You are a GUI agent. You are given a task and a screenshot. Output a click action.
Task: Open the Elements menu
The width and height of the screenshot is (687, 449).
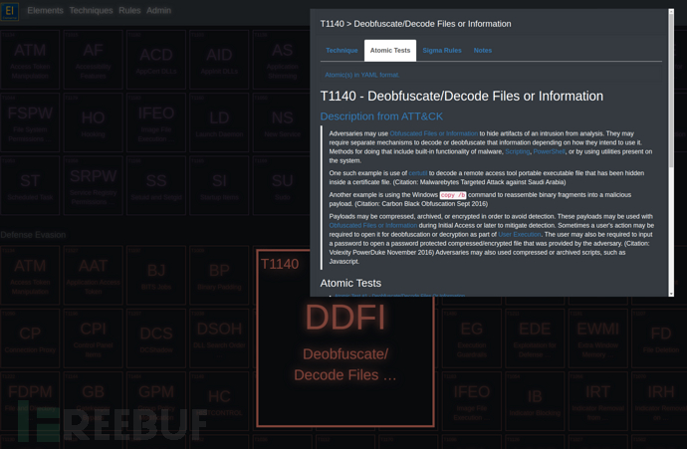click(45, 11)
